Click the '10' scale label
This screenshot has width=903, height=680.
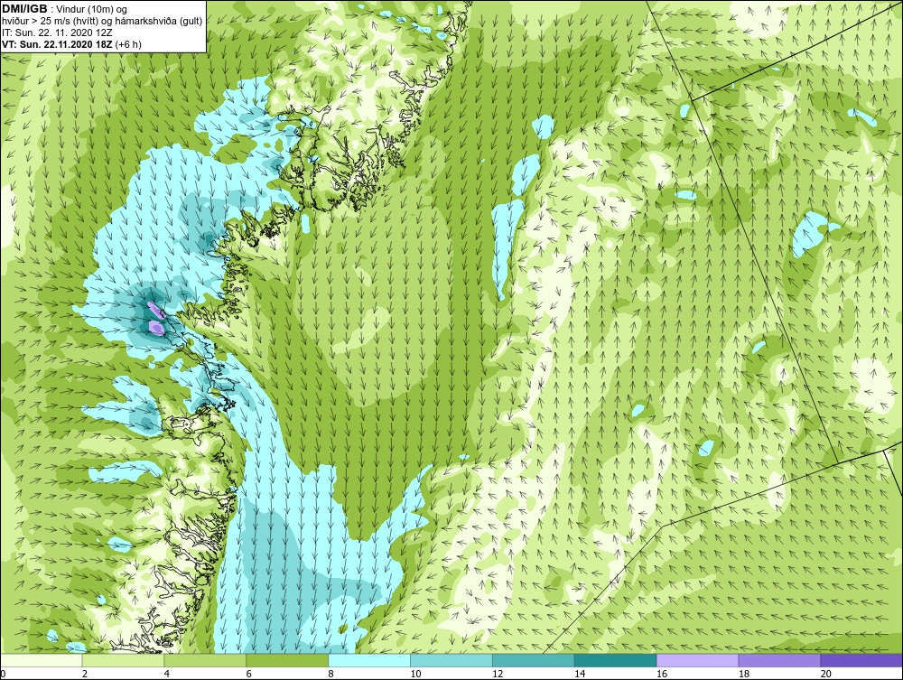coord(415,674)
